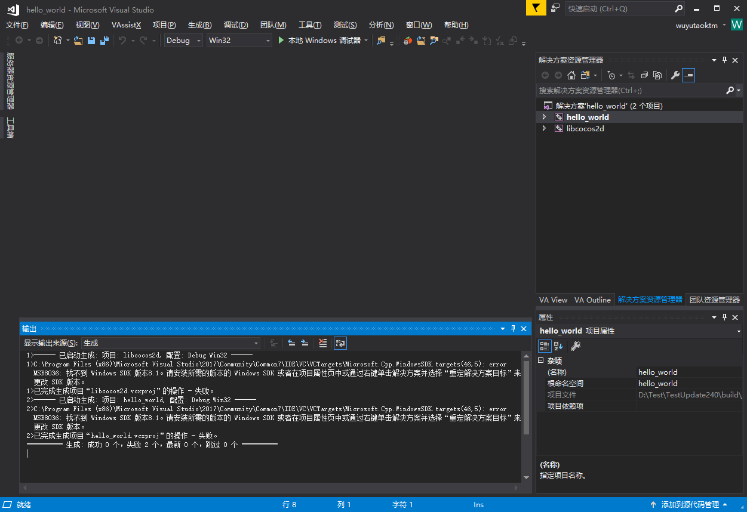Open Property Pages wrench icon in 属性 panel
This screenshot has width=747, height=512.
point(576,346)
